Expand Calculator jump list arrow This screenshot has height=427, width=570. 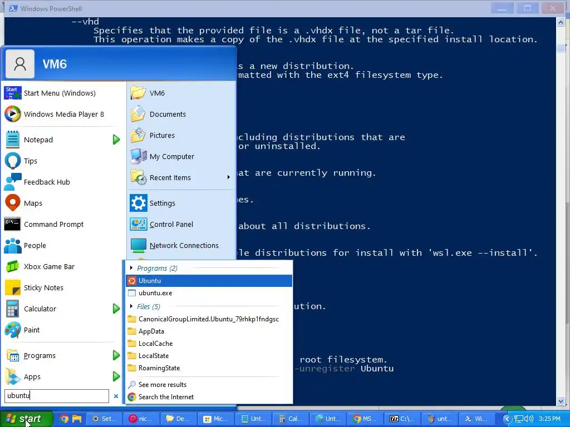pos(116,309)
